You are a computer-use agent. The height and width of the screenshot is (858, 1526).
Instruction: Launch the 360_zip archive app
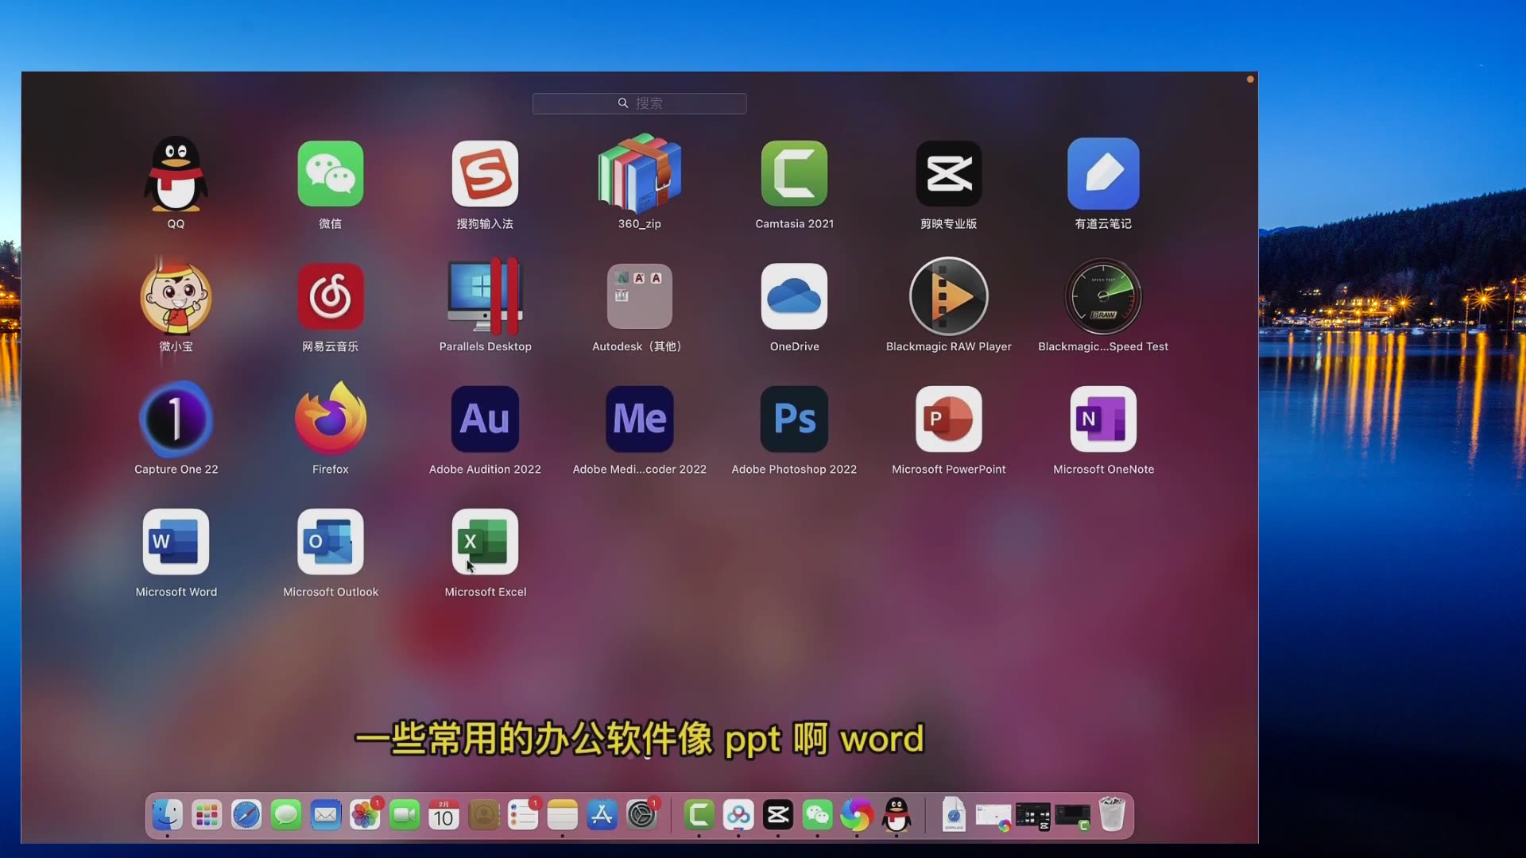[640, 172]
